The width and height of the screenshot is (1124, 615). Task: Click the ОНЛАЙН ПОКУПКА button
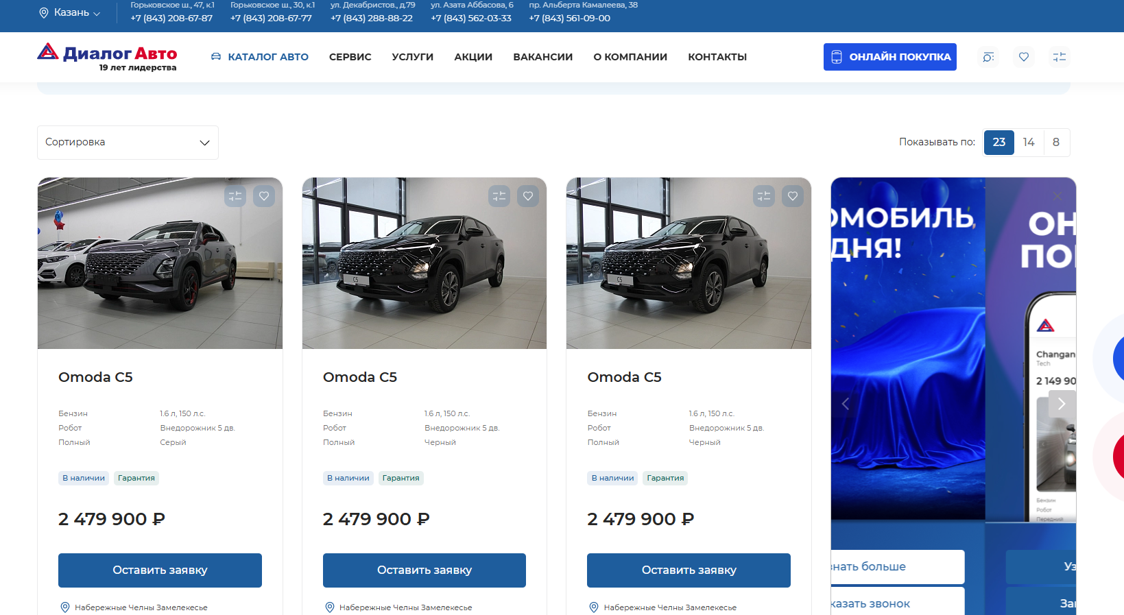tap(890, 57)
